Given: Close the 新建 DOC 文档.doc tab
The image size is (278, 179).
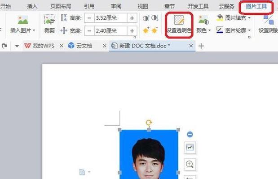Looking at the screenshot, I should point(191,46).
